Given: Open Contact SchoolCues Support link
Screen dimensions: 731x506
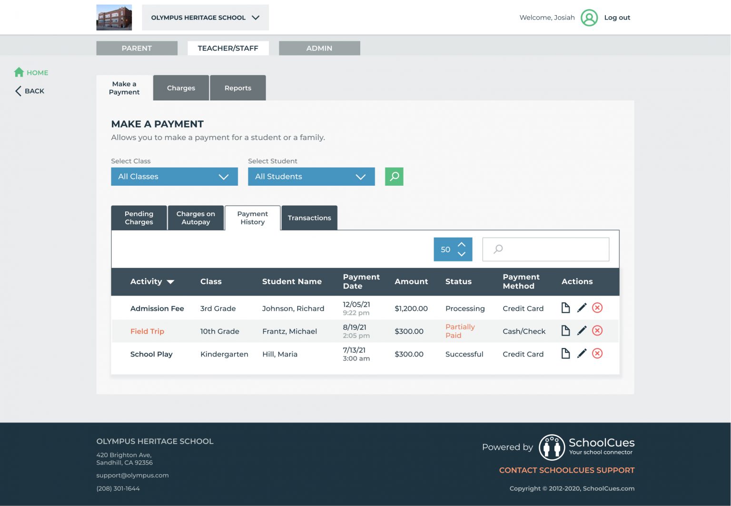Looking at the screenshot, I should 566,470.
